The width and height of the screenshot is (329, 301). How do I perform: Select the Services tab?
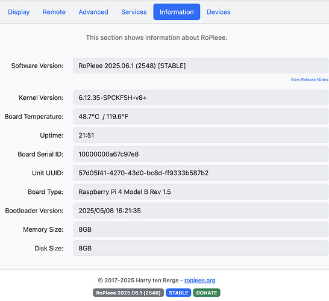pos(134,12)
